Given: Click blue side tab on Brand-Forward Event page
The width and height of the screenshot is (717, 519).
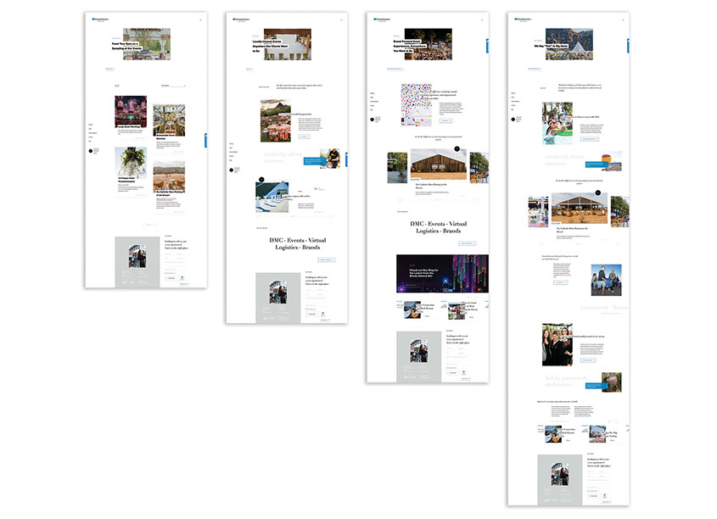Looking at the screenshot, I should coord(487,46).
